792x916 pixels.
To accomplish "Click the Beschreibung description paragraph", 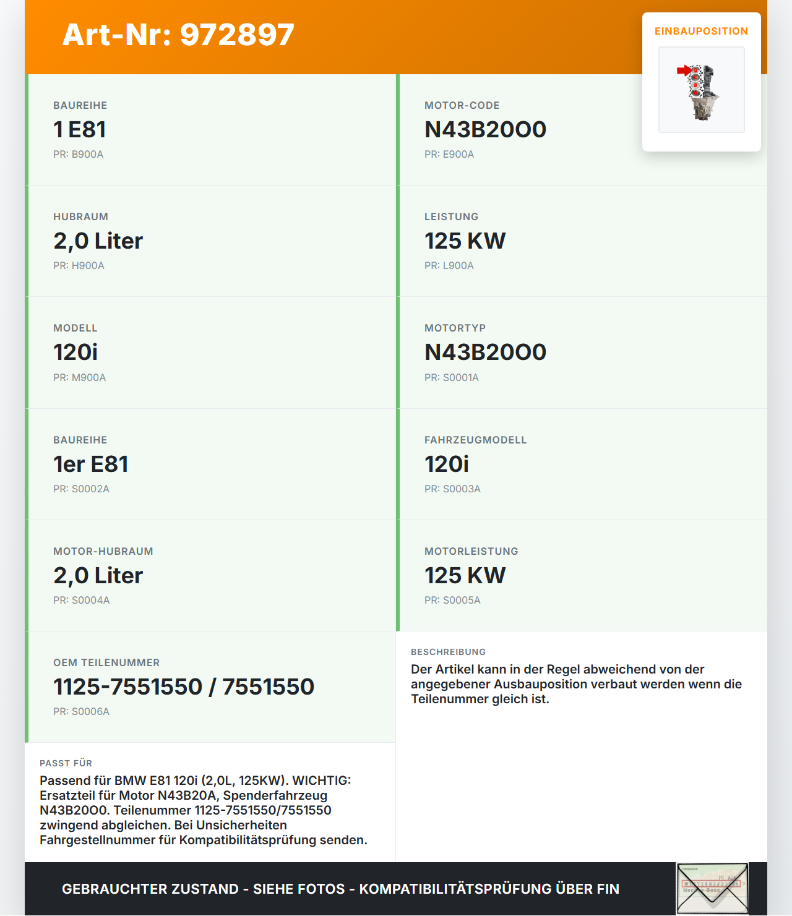I will (x=575, y=684).
